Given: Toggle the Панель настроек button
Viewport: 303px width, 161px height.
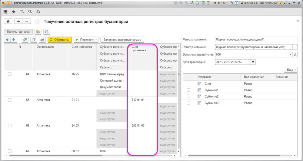Looking at the screenshot, I should click(x=18, y=31).
